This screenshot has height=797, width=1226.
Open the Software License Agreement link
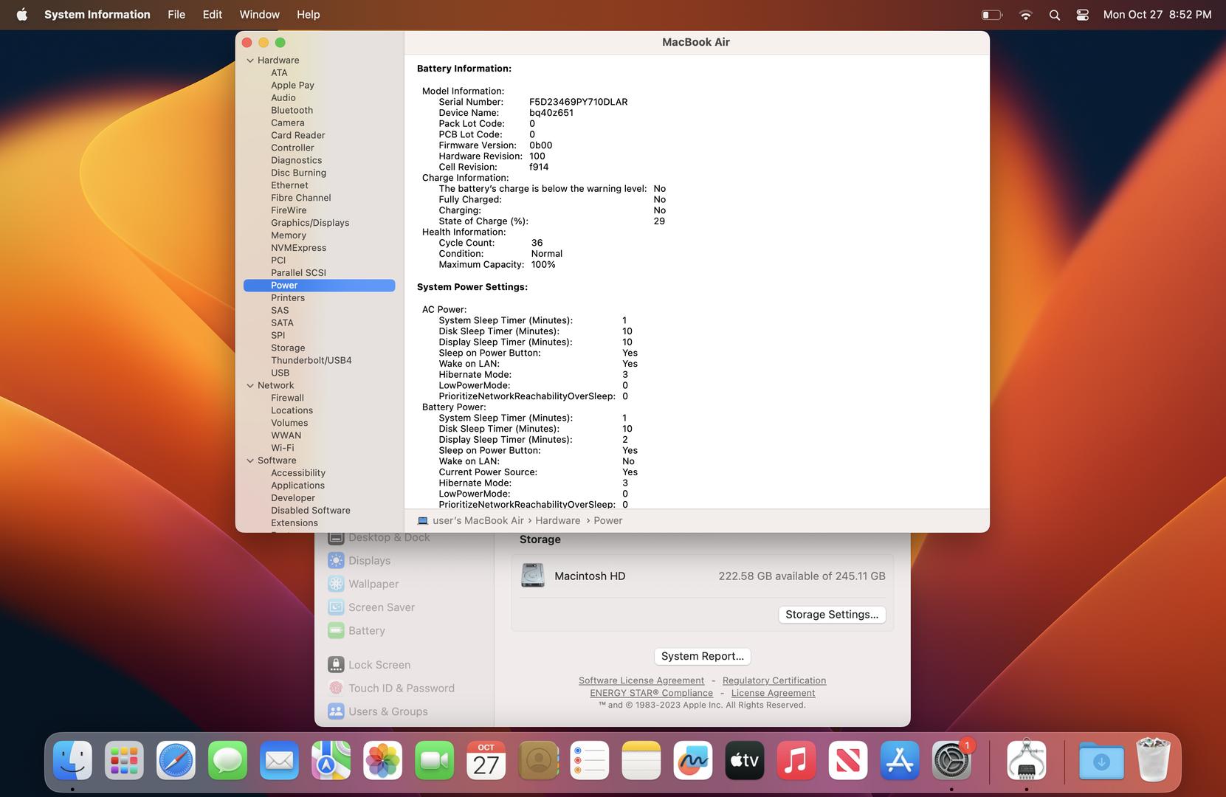click(x=641, y=680)
